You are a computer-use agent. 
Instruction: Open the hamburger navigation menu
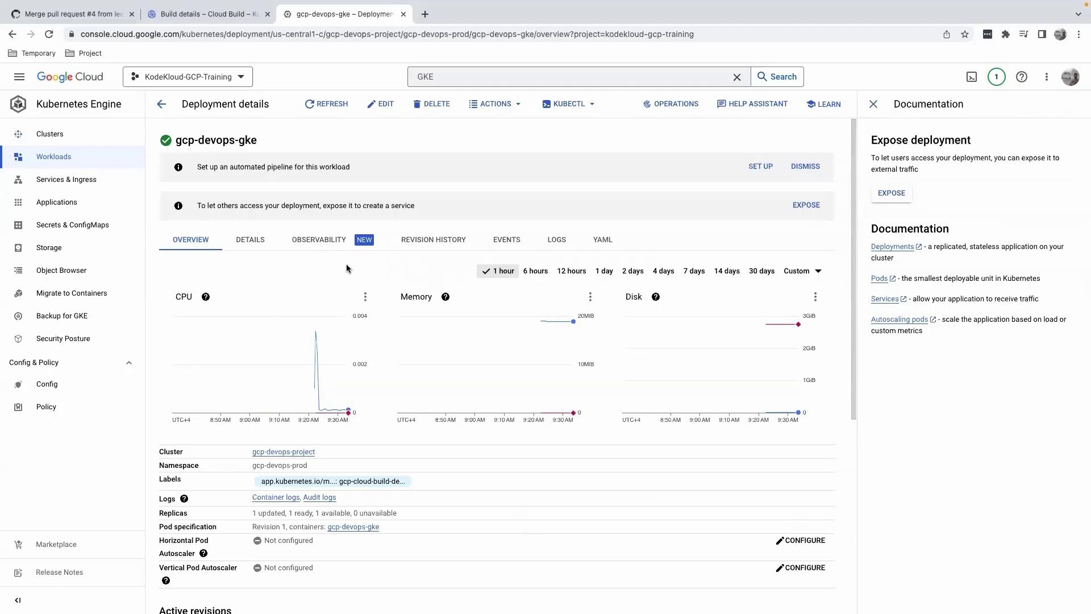click(19, 77)
